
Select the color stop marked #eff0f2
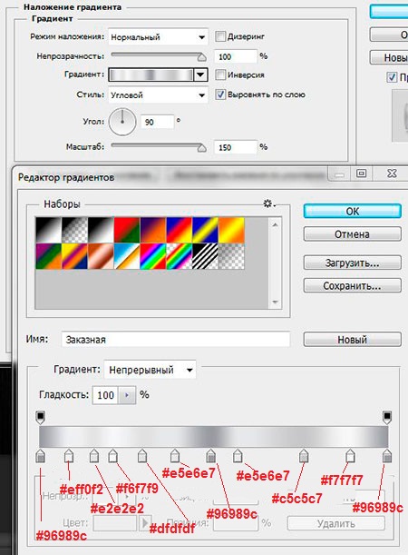69,456
